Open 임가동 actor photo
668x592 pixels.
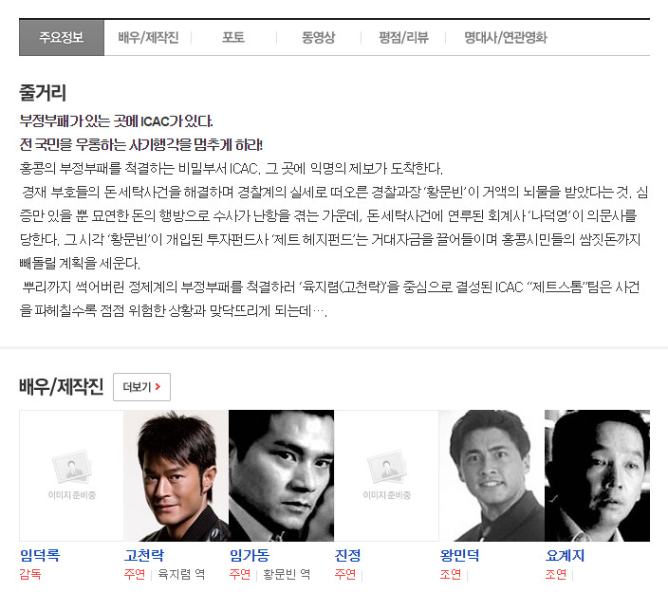pos(281,475)
